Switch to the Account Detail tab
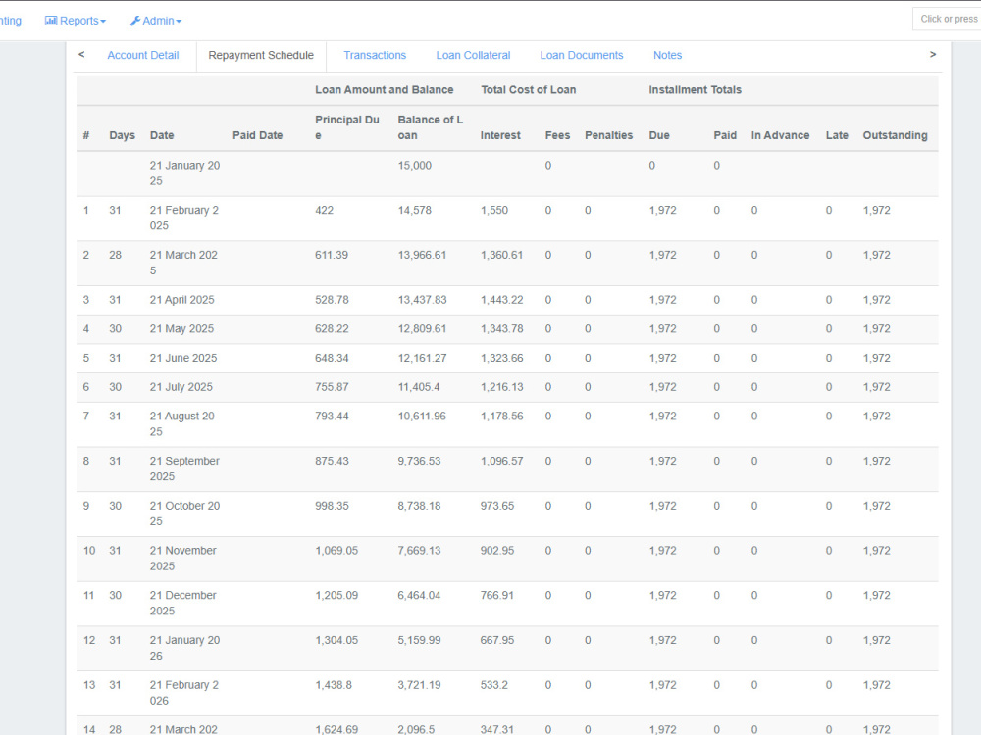981x735 pixels. (x=142, y=55)
